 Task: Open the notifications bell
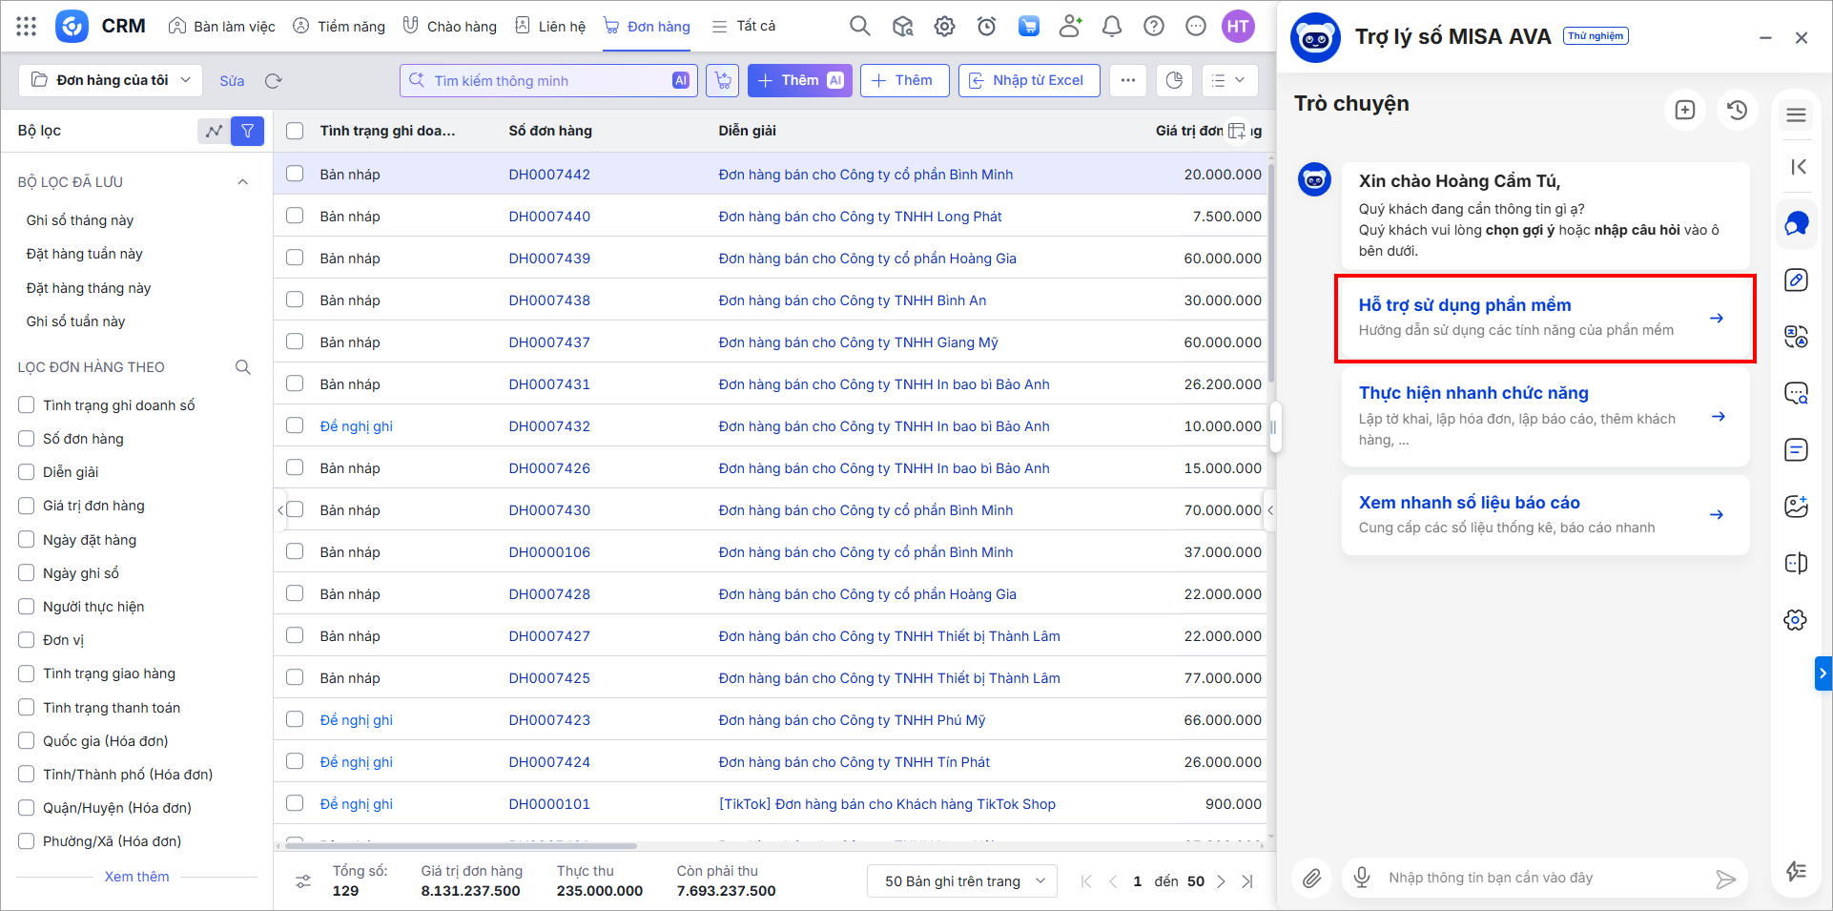[x=1111, y=26]
